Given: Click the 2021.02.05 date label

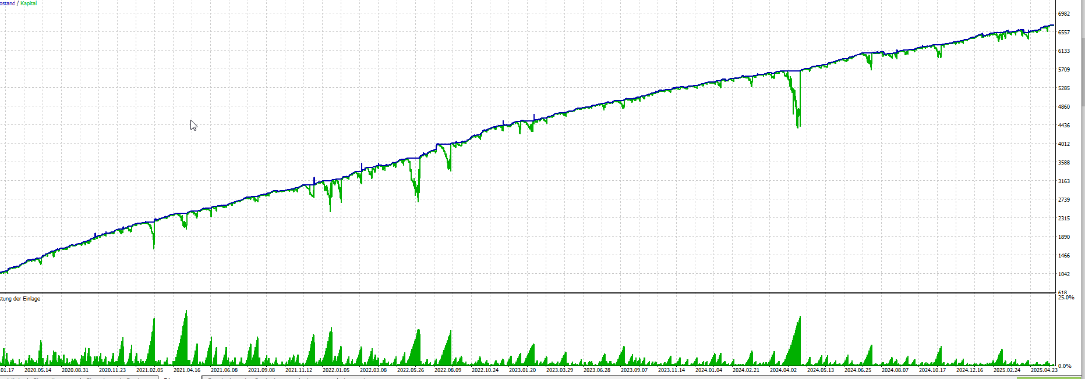Looking at the screenshot, I should pyautogui.click(x=150, y=370).
